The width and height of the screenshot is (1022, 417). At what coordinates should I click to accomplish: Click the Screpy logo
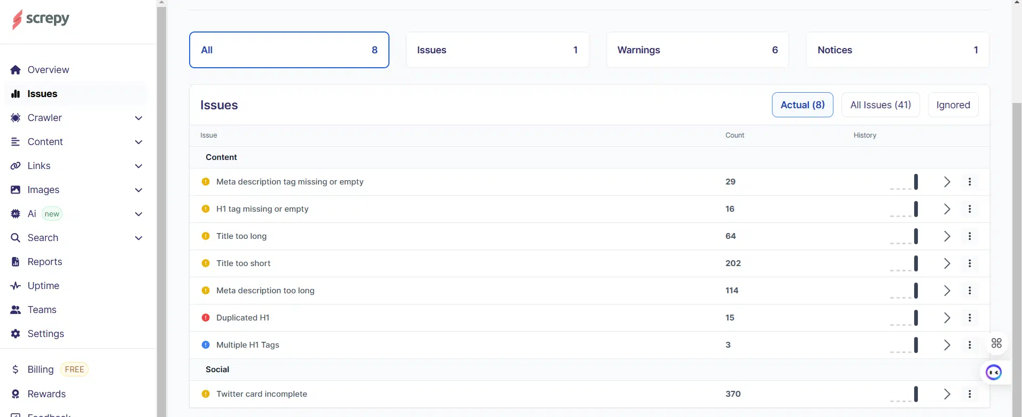click(x=41, y=19)
